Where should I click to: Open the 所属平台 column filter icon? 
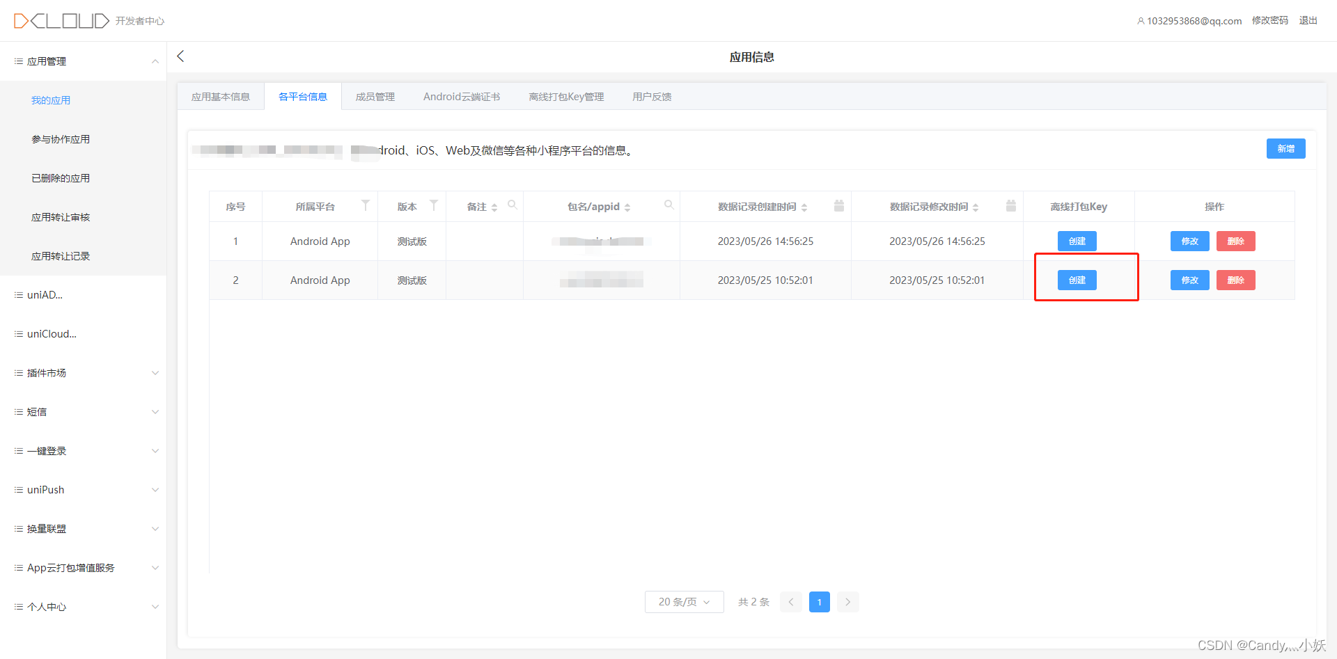point(366,205)
